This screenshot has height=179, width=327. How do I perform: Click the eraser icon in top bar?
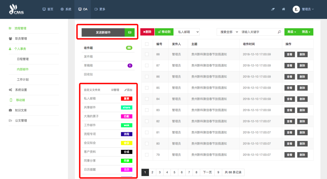coord(273,9)
